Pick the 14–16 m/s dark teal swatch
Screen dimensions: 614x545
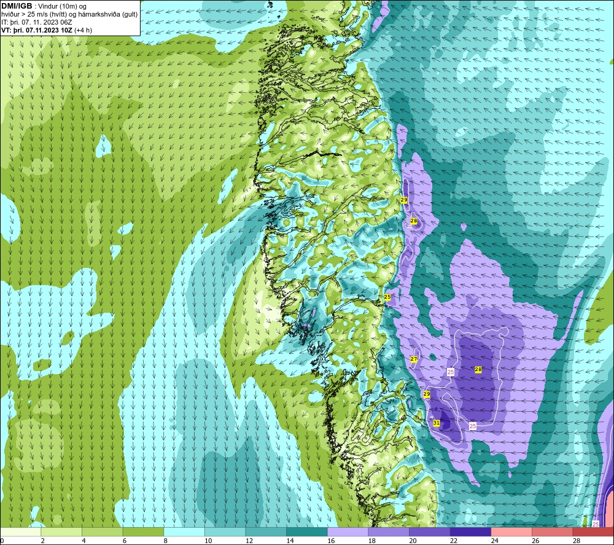(307, 531)
